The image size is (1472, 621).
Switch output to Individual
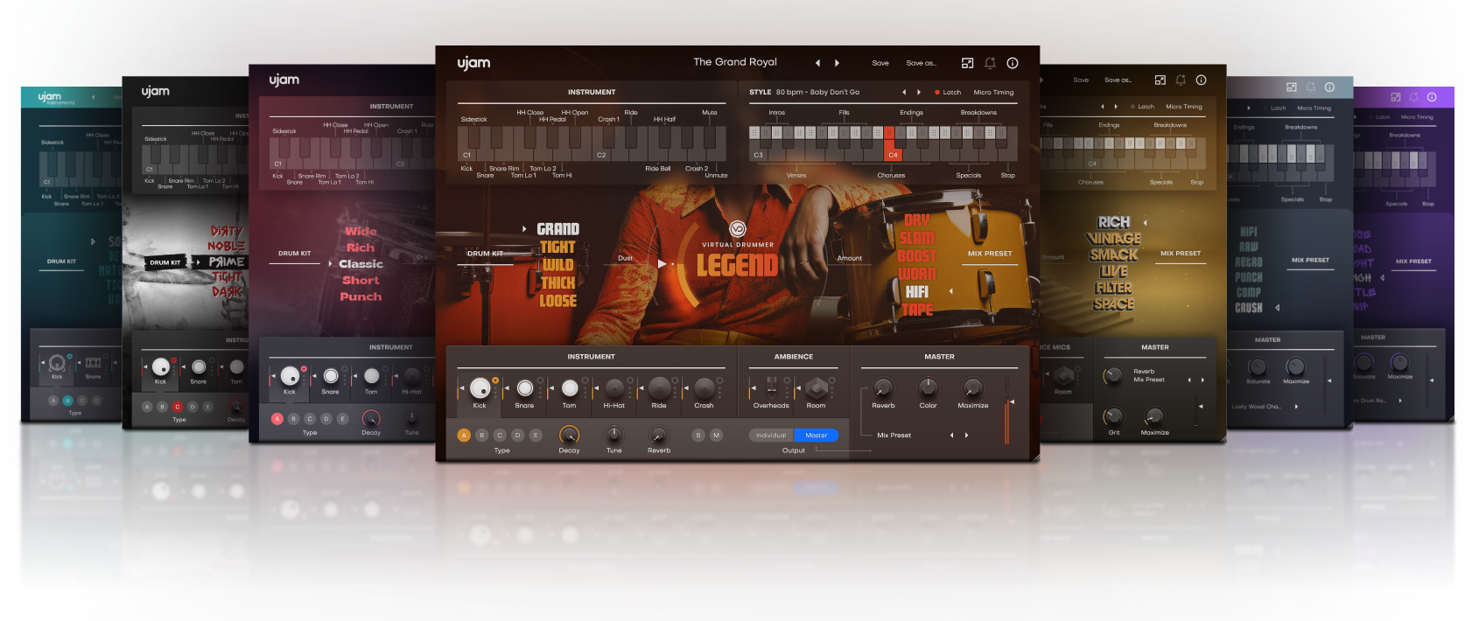[x=771, y=435]
